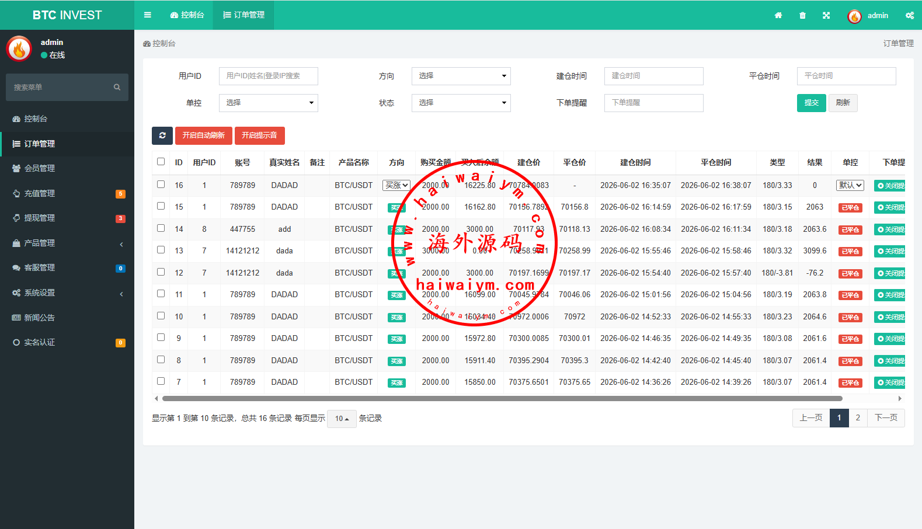Toggle the sidebar hamburger menu icon

[x=148, y=15]
